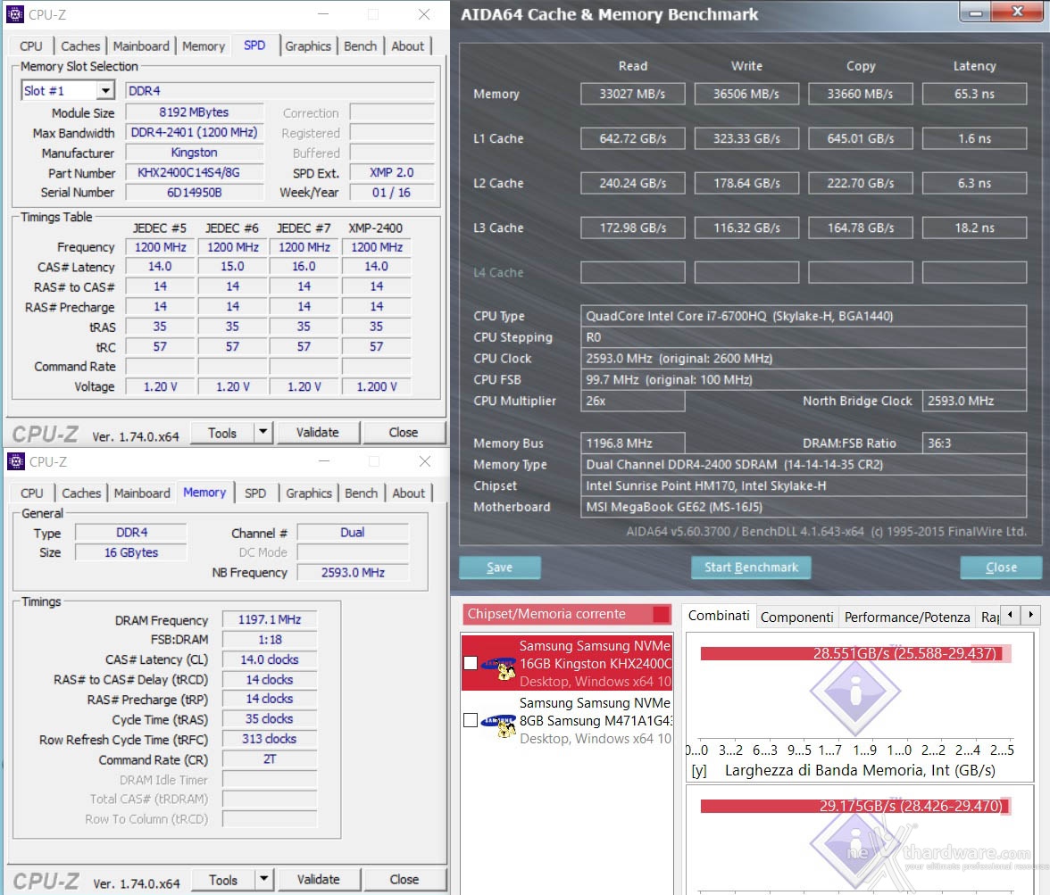
Task: Select the Memory tab in the lower CPU-Z window
Action: (205, 492)
